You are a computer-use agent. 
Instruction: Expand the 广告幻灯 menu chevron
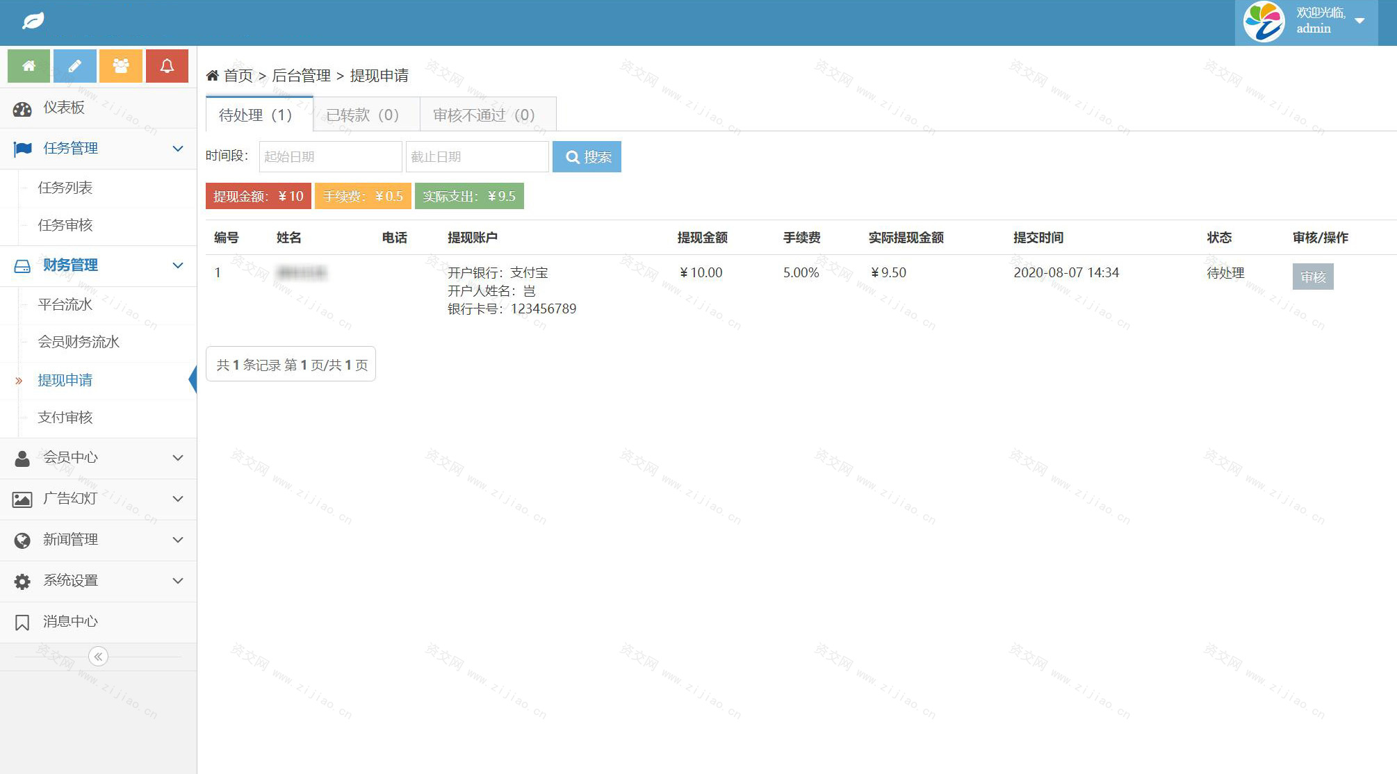pyautogui.click(x=178, y=499)
